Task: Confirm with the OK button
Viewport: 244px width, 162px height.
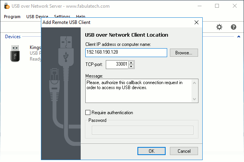Action: coord(151,151)
